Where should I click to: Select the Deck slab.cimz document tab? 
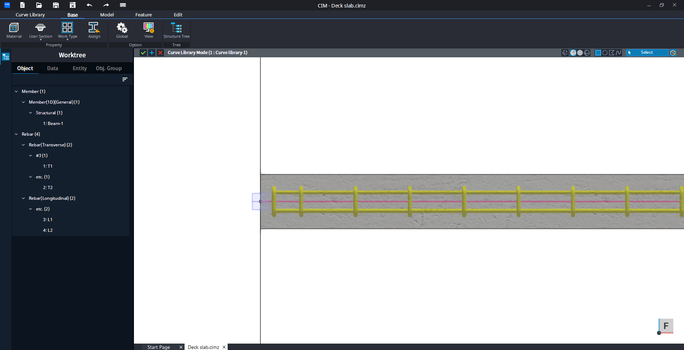pos(203,347)
